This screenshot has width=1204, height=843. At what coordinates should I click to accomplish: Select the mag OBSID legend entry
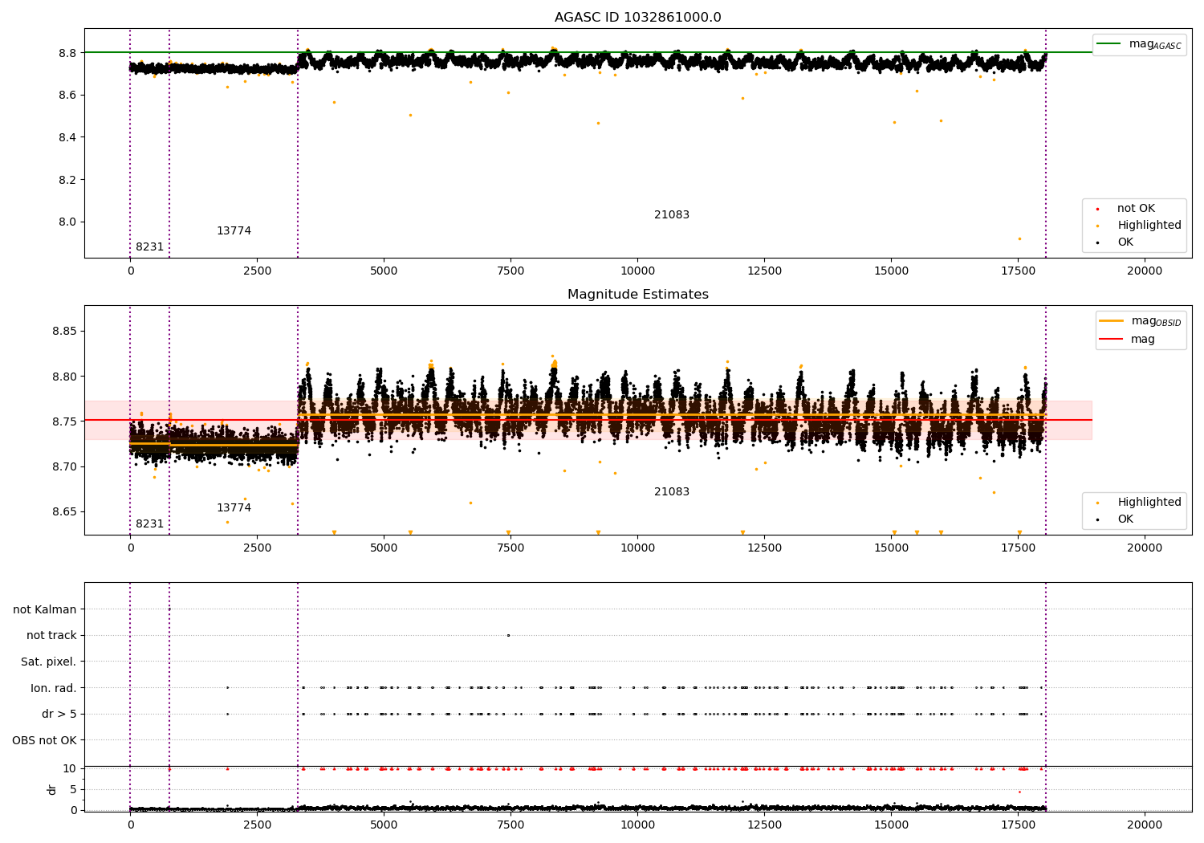(1141, 321)
